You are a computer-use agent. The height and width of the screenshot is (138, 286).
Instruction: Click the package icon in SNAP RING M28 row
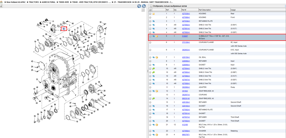click(157, 91)
